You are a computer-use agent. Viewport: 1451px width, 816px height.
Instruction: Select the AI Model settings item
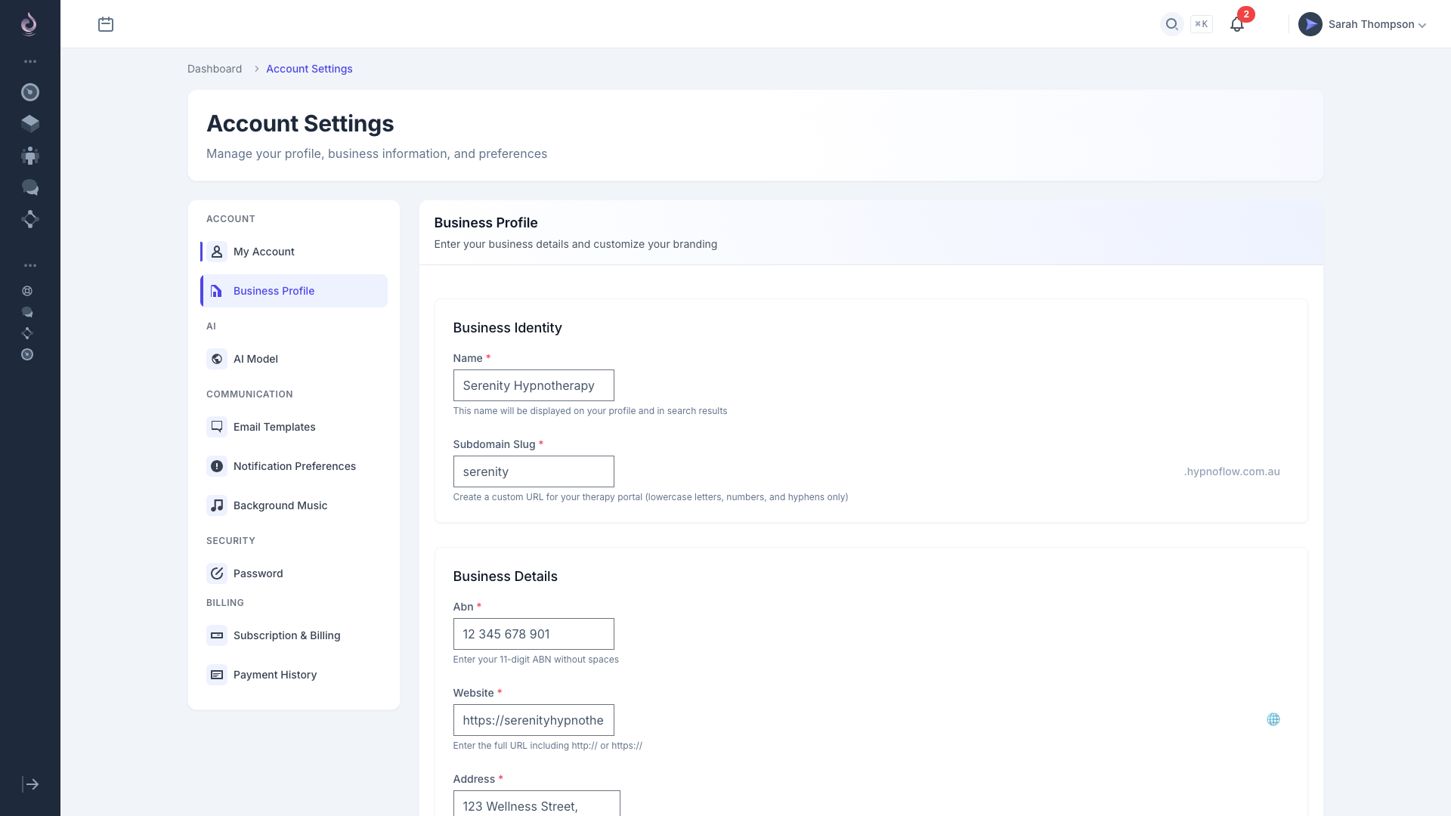(255, 359)
